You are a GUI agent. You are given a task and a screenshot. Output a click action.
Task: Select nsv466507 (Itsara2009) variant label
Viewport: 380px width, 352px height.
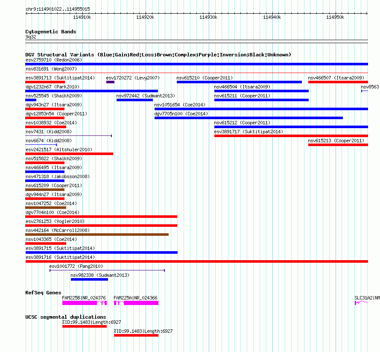pos(336,78)
